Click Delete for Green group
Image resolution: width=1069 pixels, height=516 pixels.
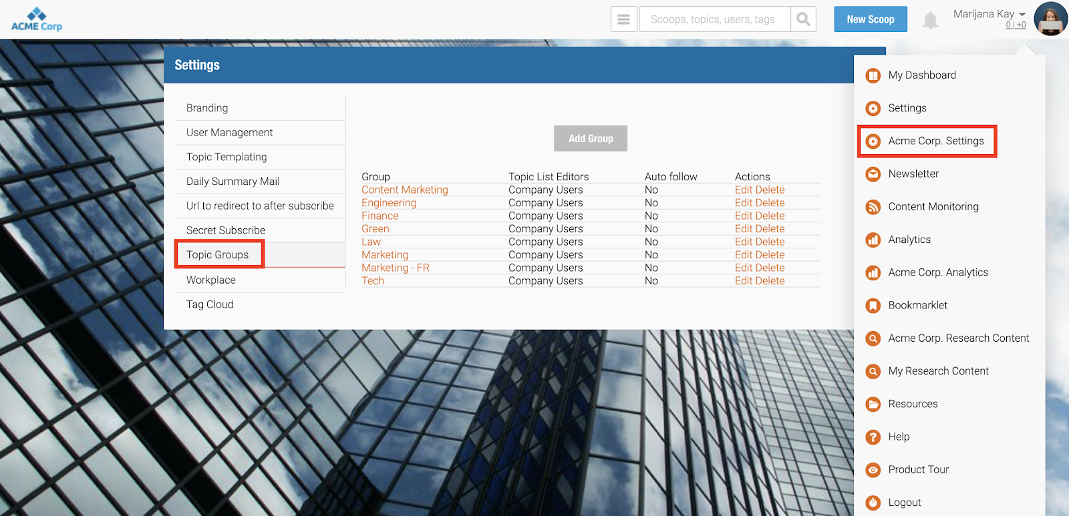pyautogui.click(x=770, y=229)
